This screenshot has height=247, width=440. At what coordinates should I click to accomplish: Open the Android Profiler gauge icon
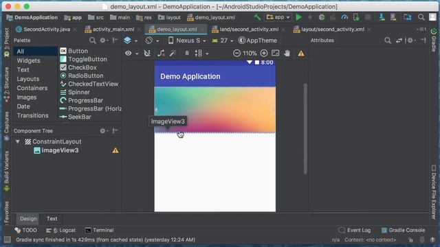(344, 17)
